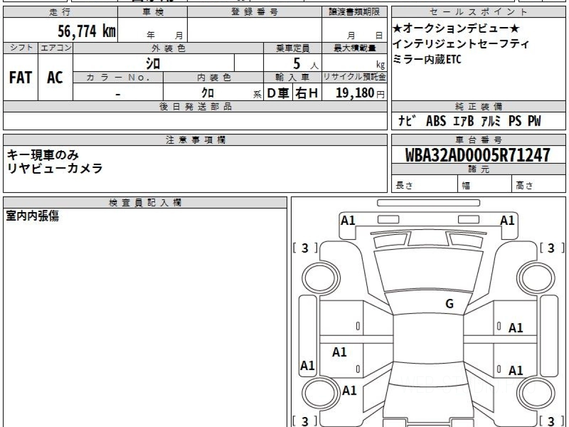Click the 5 人 seating capacity value
569x427 pixels.
point(306,64)
